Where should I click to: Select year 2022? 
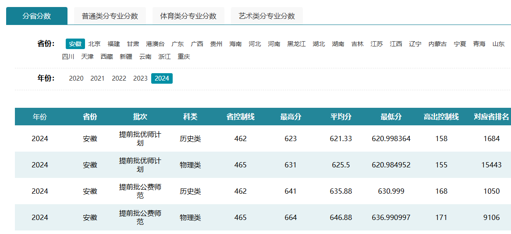pyautogui.click(x=119, y=78)
